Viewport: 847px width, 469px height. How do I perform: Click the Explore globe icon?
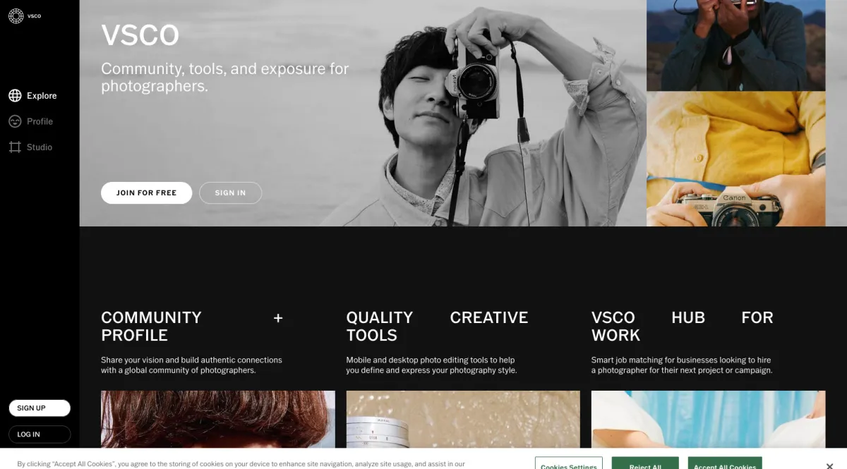[x=15, y=96]
